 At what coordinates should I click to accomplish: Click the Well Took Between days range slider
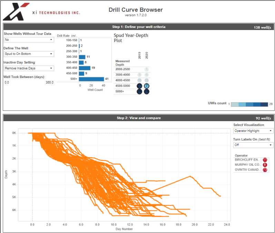(x=29, y=82)
